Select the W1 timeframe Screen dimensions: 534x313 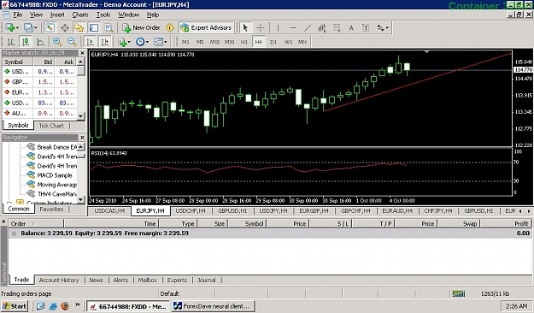[x=288, y=42]
